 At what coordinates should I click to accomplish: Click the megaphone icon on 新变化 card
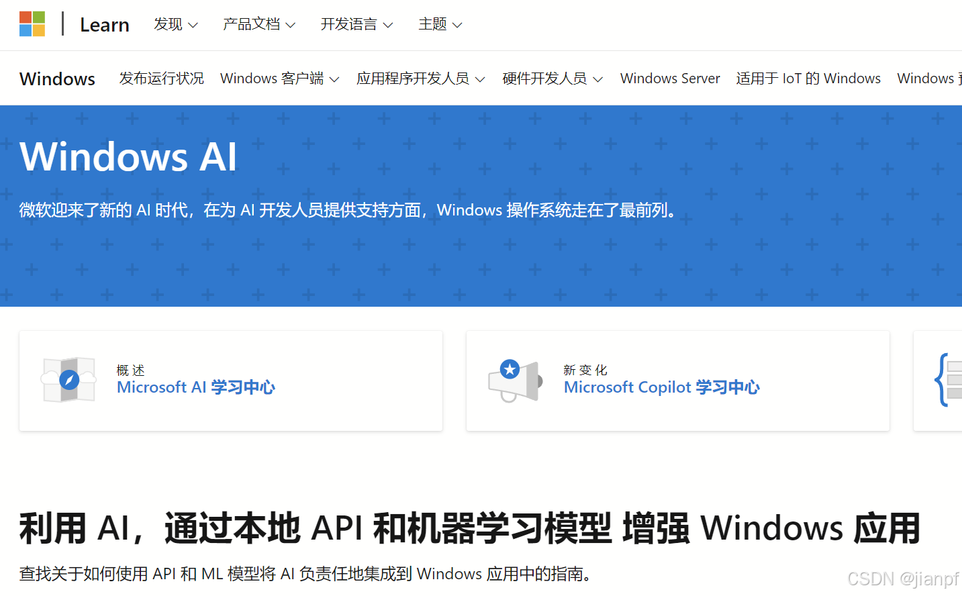[x=516, y=380]
